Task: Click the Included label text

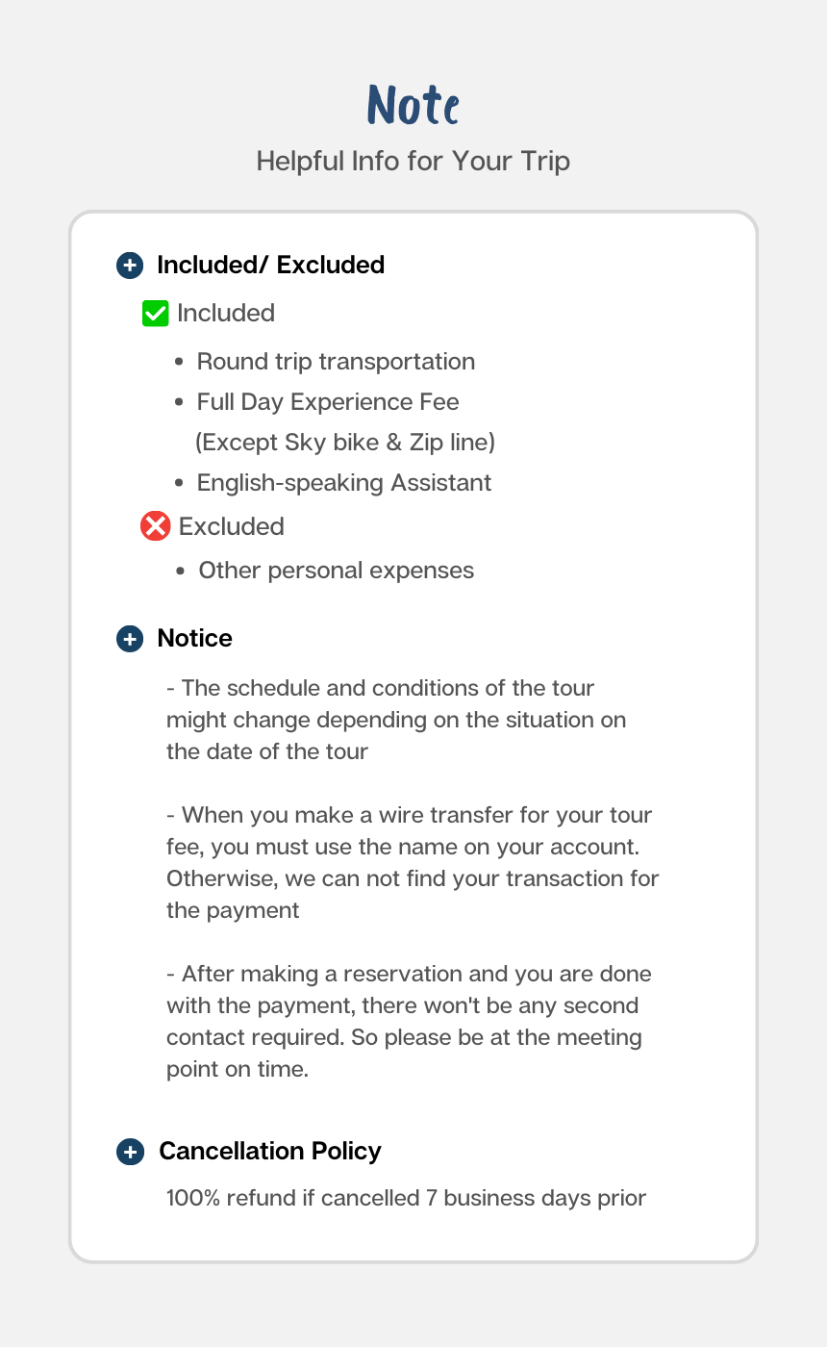Action: click(226, 314)
